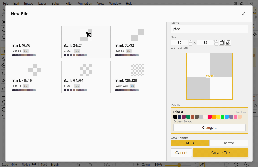The width and height of the screenshot is (258, 167).
Task: Pick the Blank 32x32 template
Action: pos(137,42)
